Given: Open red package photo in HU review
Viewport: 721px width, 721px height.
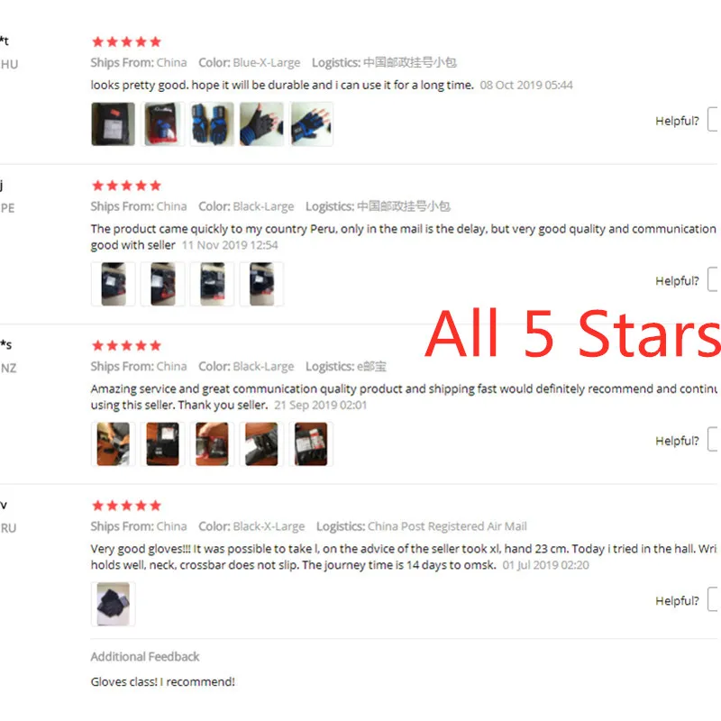Looking at the screenshot, I should click(x=163, y=124).
